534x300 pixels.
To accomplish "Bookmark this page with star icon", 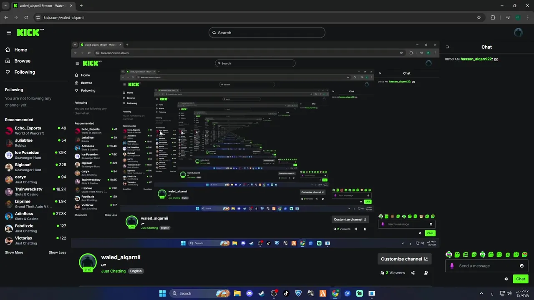I will [x=479, y=17].
